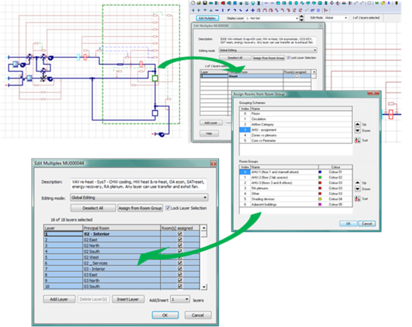Click the Sort icon beside Grouping Schemes
The height and width of the screenshot is (327, 412).
[357, 139]
